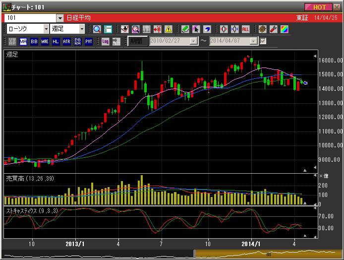Toggle the checkbox beside the end date

263,41
